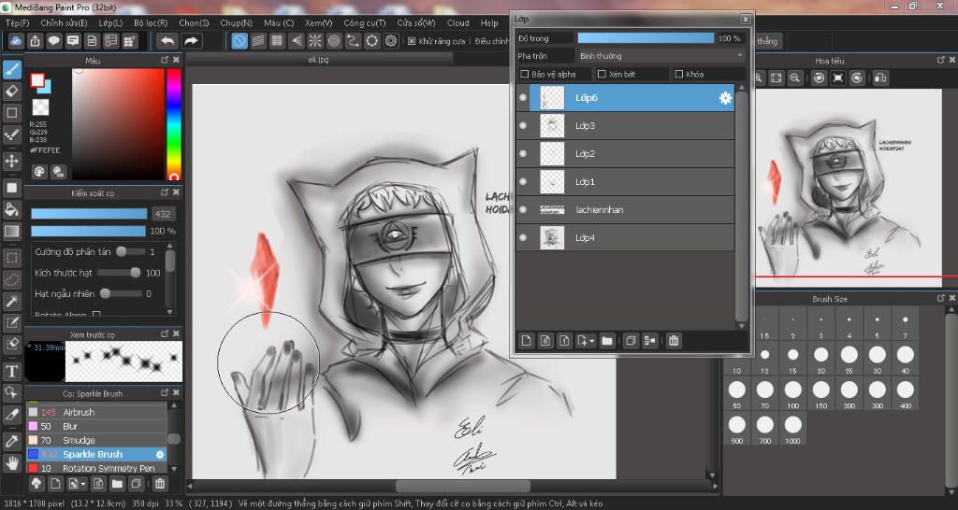Click zoom out in Hoa tiêu navigator
The width and height of the screenshot is (958, 510).
(x=794, y=78)
